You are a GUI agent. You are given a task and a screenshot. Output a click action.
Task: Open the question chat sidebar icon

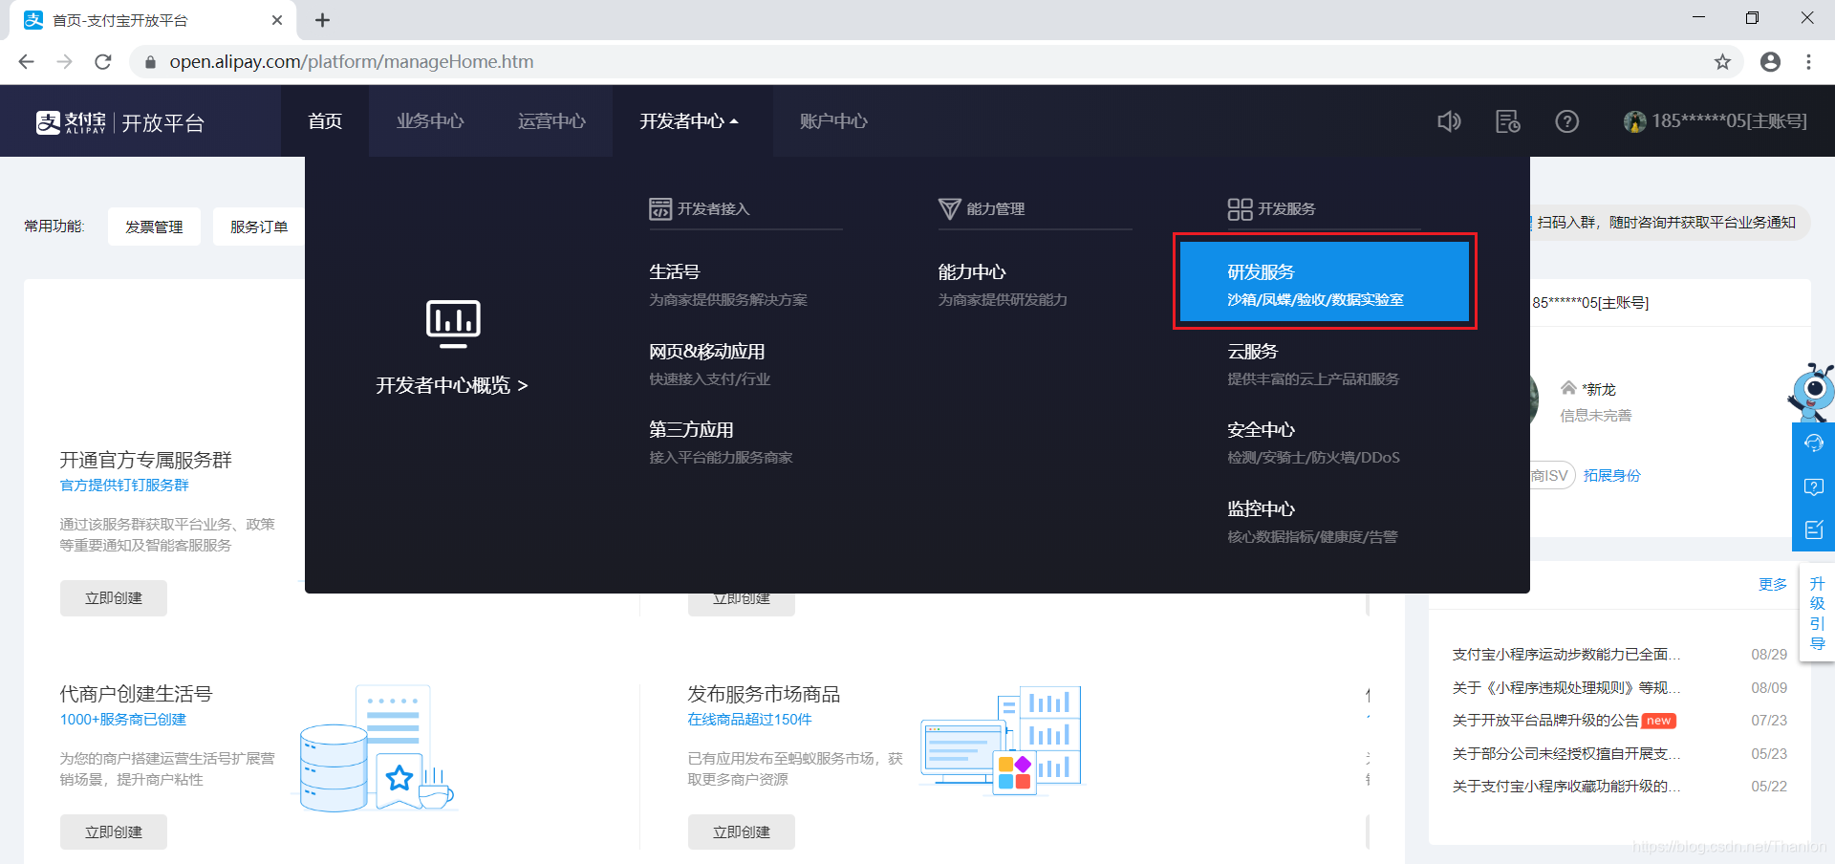pyautogui.click(x=1813, y=487)
